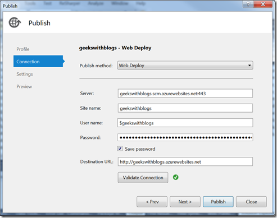277x218 pixels.
Task: Click the Publish globe icon in header
Action: pos(15,22)
